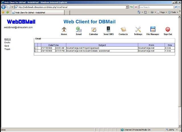Screen dimensions: 182x132
Task: Open the Contacts icon
Action: pos(123,30)
